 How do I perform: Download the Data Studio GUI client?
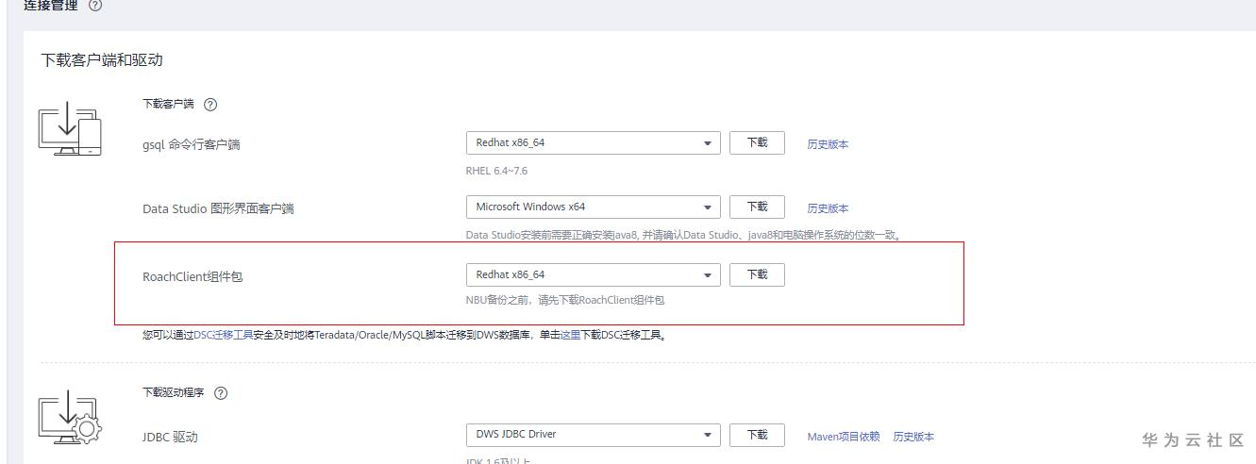[x=757, y=207]
